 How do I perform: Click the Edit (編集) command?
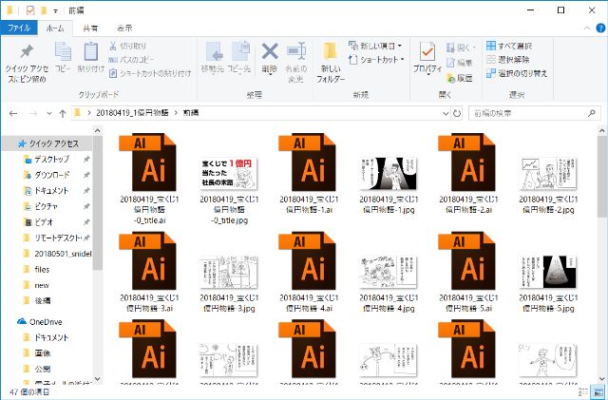pyautogui.click(x=460, y=63)
